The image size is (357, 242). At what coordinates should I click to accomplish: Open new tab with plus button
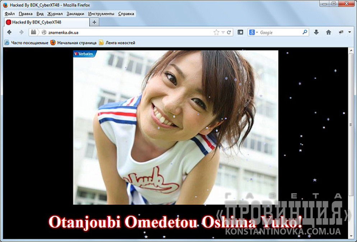94,22
